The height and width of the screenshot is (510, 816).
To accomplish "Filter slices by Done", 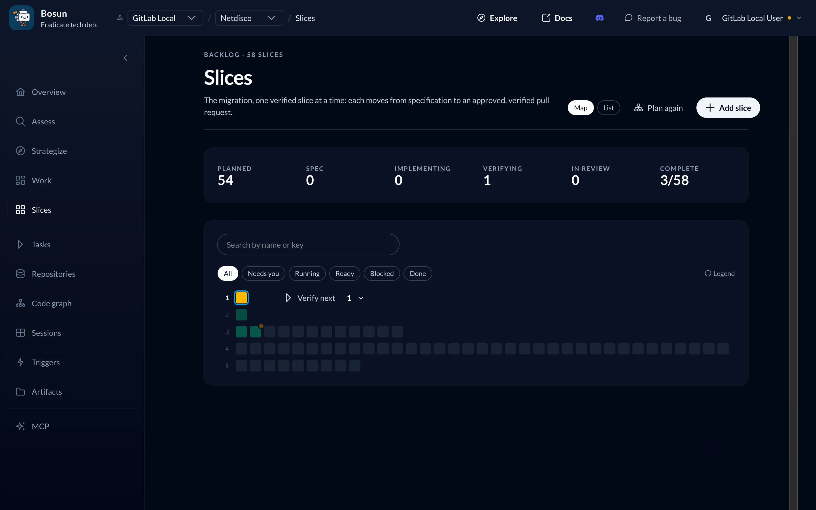I will 417,273.
